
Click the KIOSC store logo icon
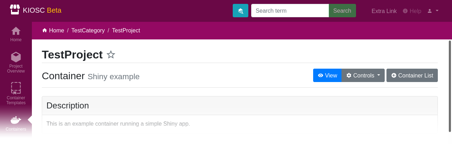pyautogui.click(x=15, y=10)
